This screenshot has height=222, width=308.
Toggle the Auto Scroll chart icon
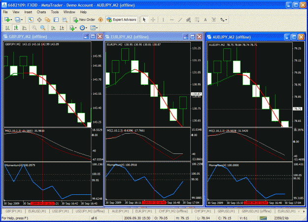click(x=53, y=28)
